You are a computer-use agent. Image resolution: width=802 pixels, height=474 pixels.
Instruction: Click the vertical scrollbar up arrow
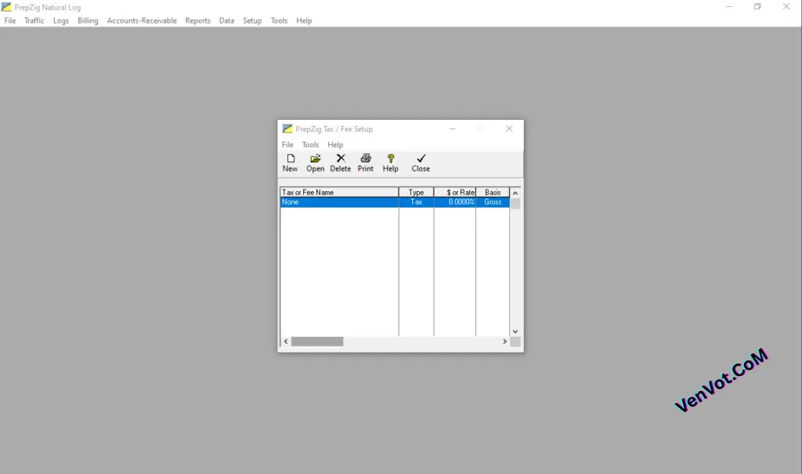tap(515, 193)
